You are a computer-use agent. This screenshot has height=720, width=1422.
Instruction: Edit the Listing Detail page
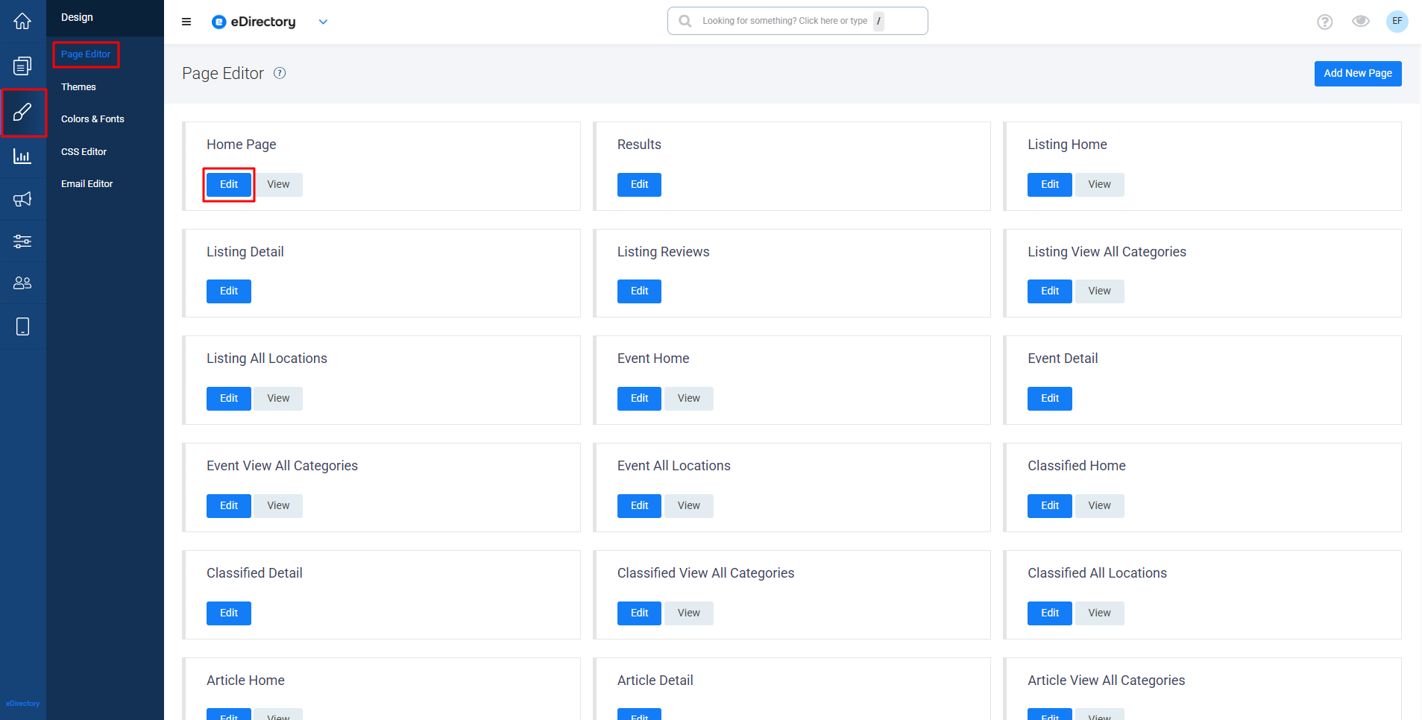229,291
